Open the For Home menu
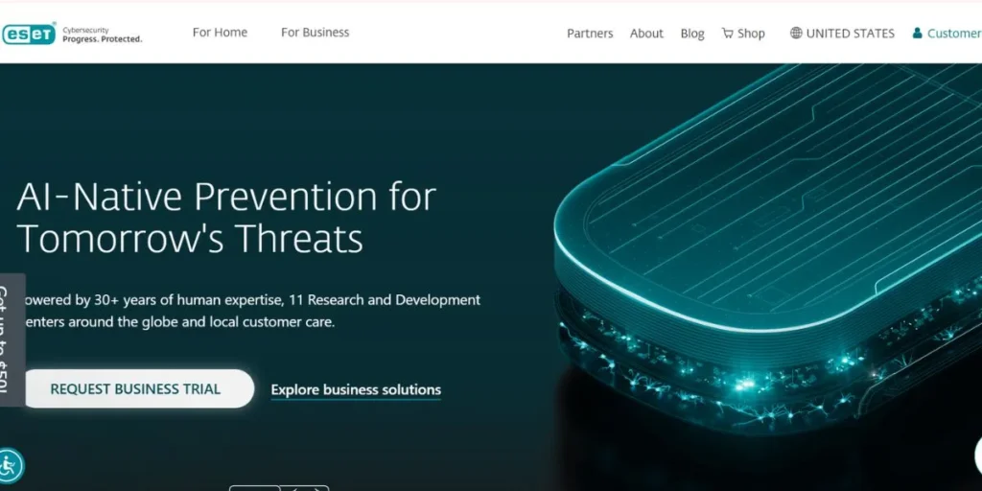The width and height of the screenshot is (982, 491). tap(220, 33)
